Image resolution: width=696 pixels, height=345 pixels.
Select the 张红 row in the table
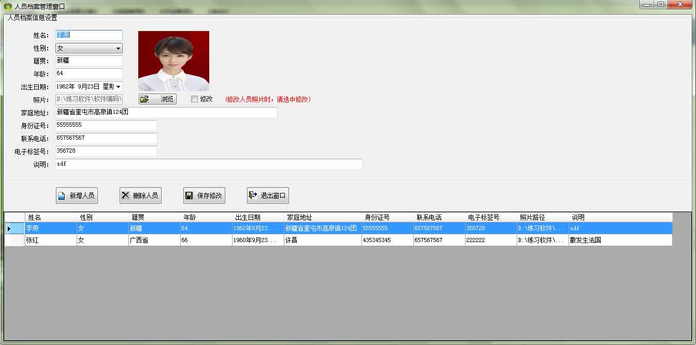coord(51,240)
